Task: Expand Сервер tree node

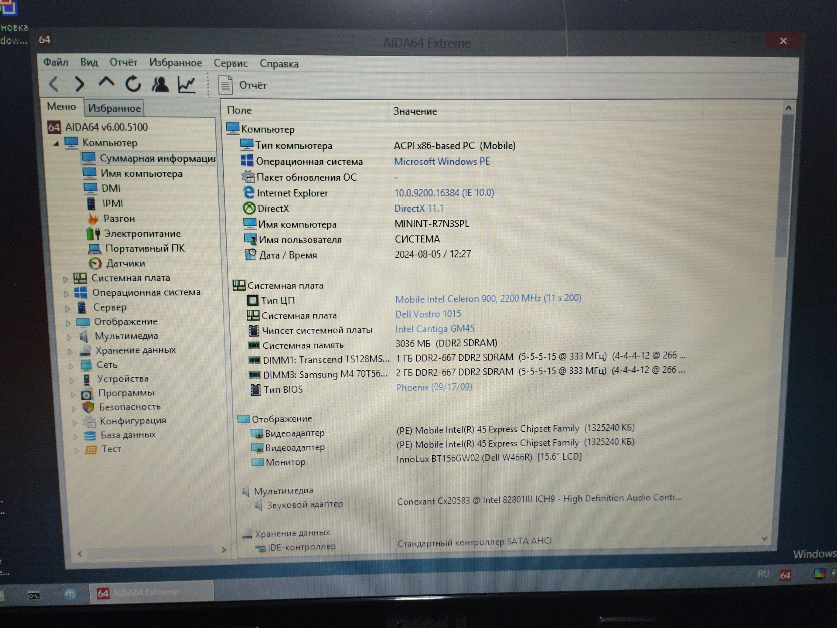Action: pyautogui.click(x=68, y=308)
